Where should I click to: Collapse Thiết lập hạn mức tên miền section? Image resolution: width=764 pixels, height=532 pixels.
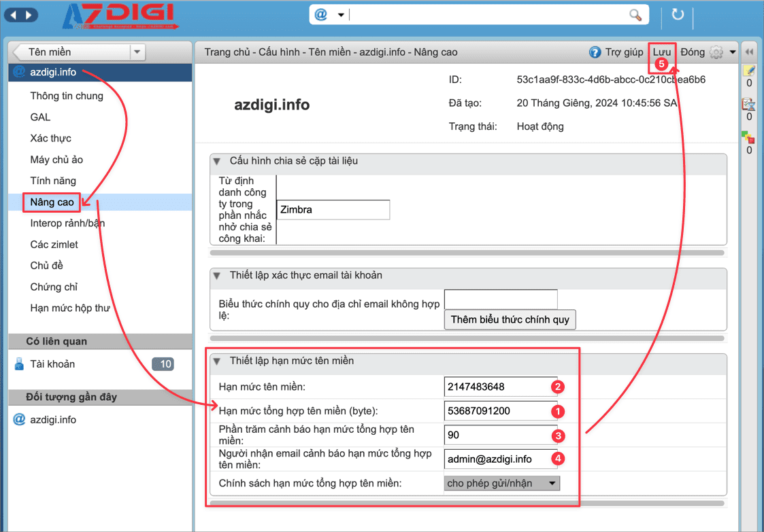click(217, 361)
